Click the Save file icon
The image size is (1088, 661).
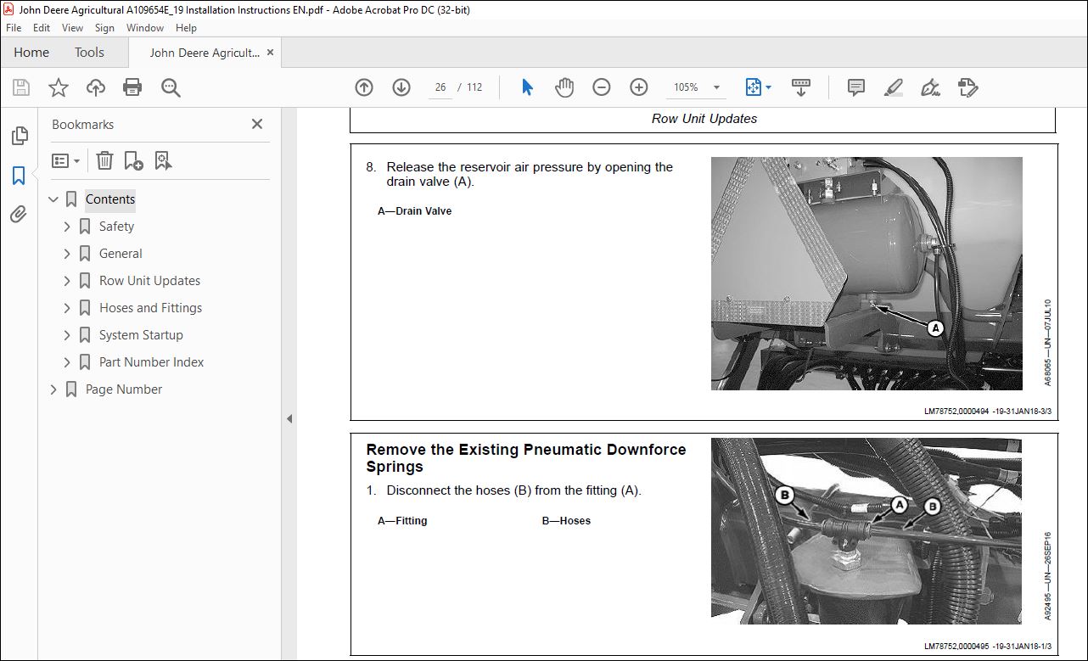click(21, 87)
